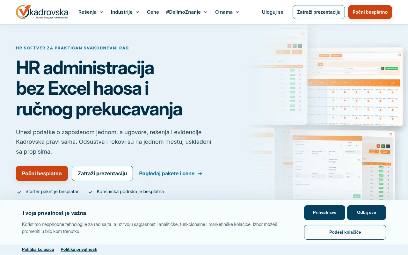Open the Cene page
This screenshot has height=255, width=408.
(153, 12)
